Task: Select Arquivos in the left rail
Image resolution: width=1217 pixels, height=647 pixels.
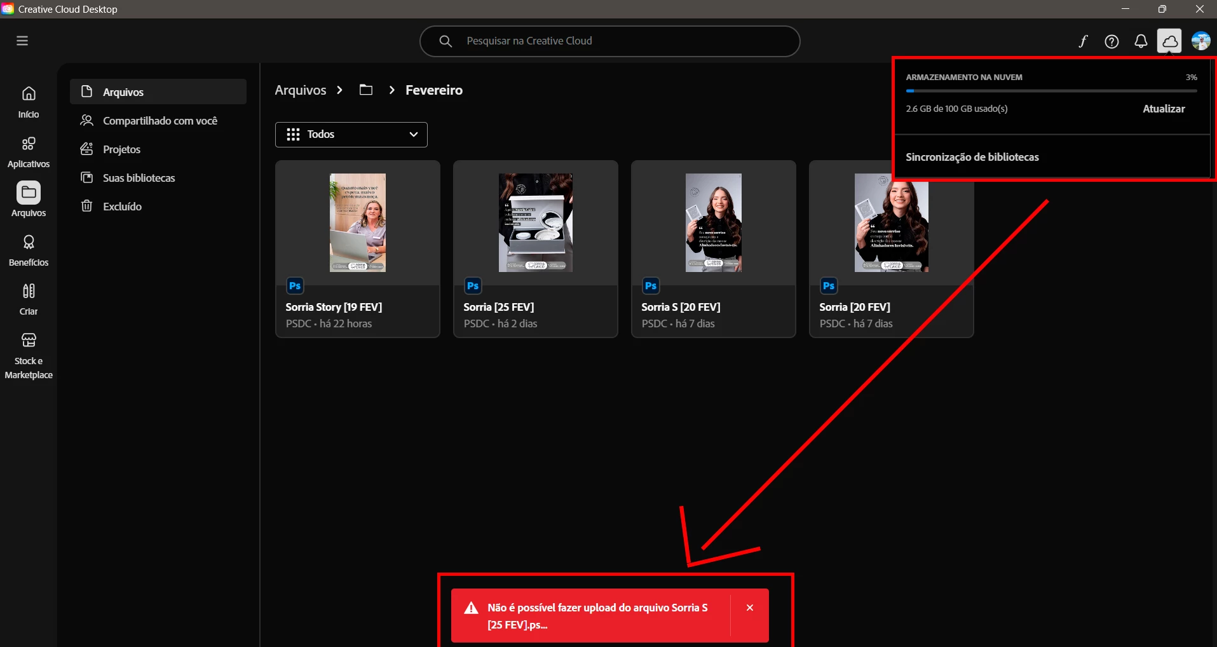Action: [29, 200]
